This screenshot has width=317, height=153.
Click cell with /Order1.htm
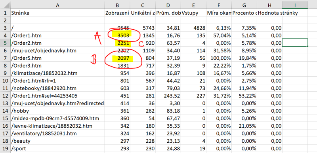coord(57,36)
